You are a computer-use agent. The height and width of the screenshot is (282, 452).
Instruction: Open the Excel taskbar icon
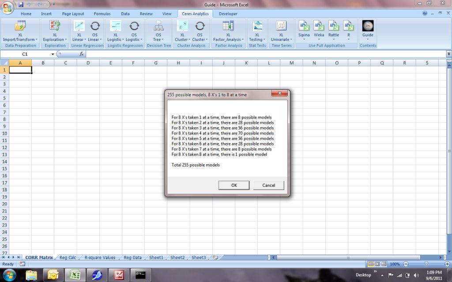(75, 275)
